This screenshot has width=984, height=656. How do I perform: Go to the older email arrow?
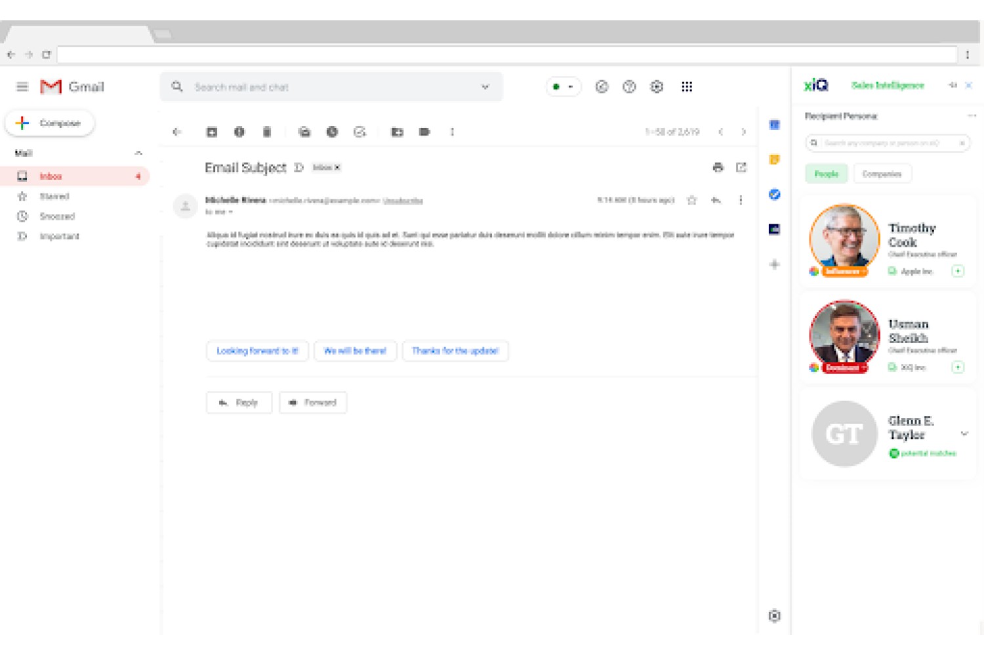tap(743, 132)
